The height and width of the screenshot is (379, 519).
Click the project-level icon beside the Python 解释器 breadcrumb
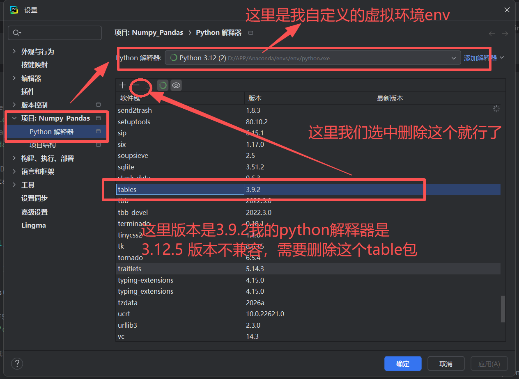(x=251, y=32)
